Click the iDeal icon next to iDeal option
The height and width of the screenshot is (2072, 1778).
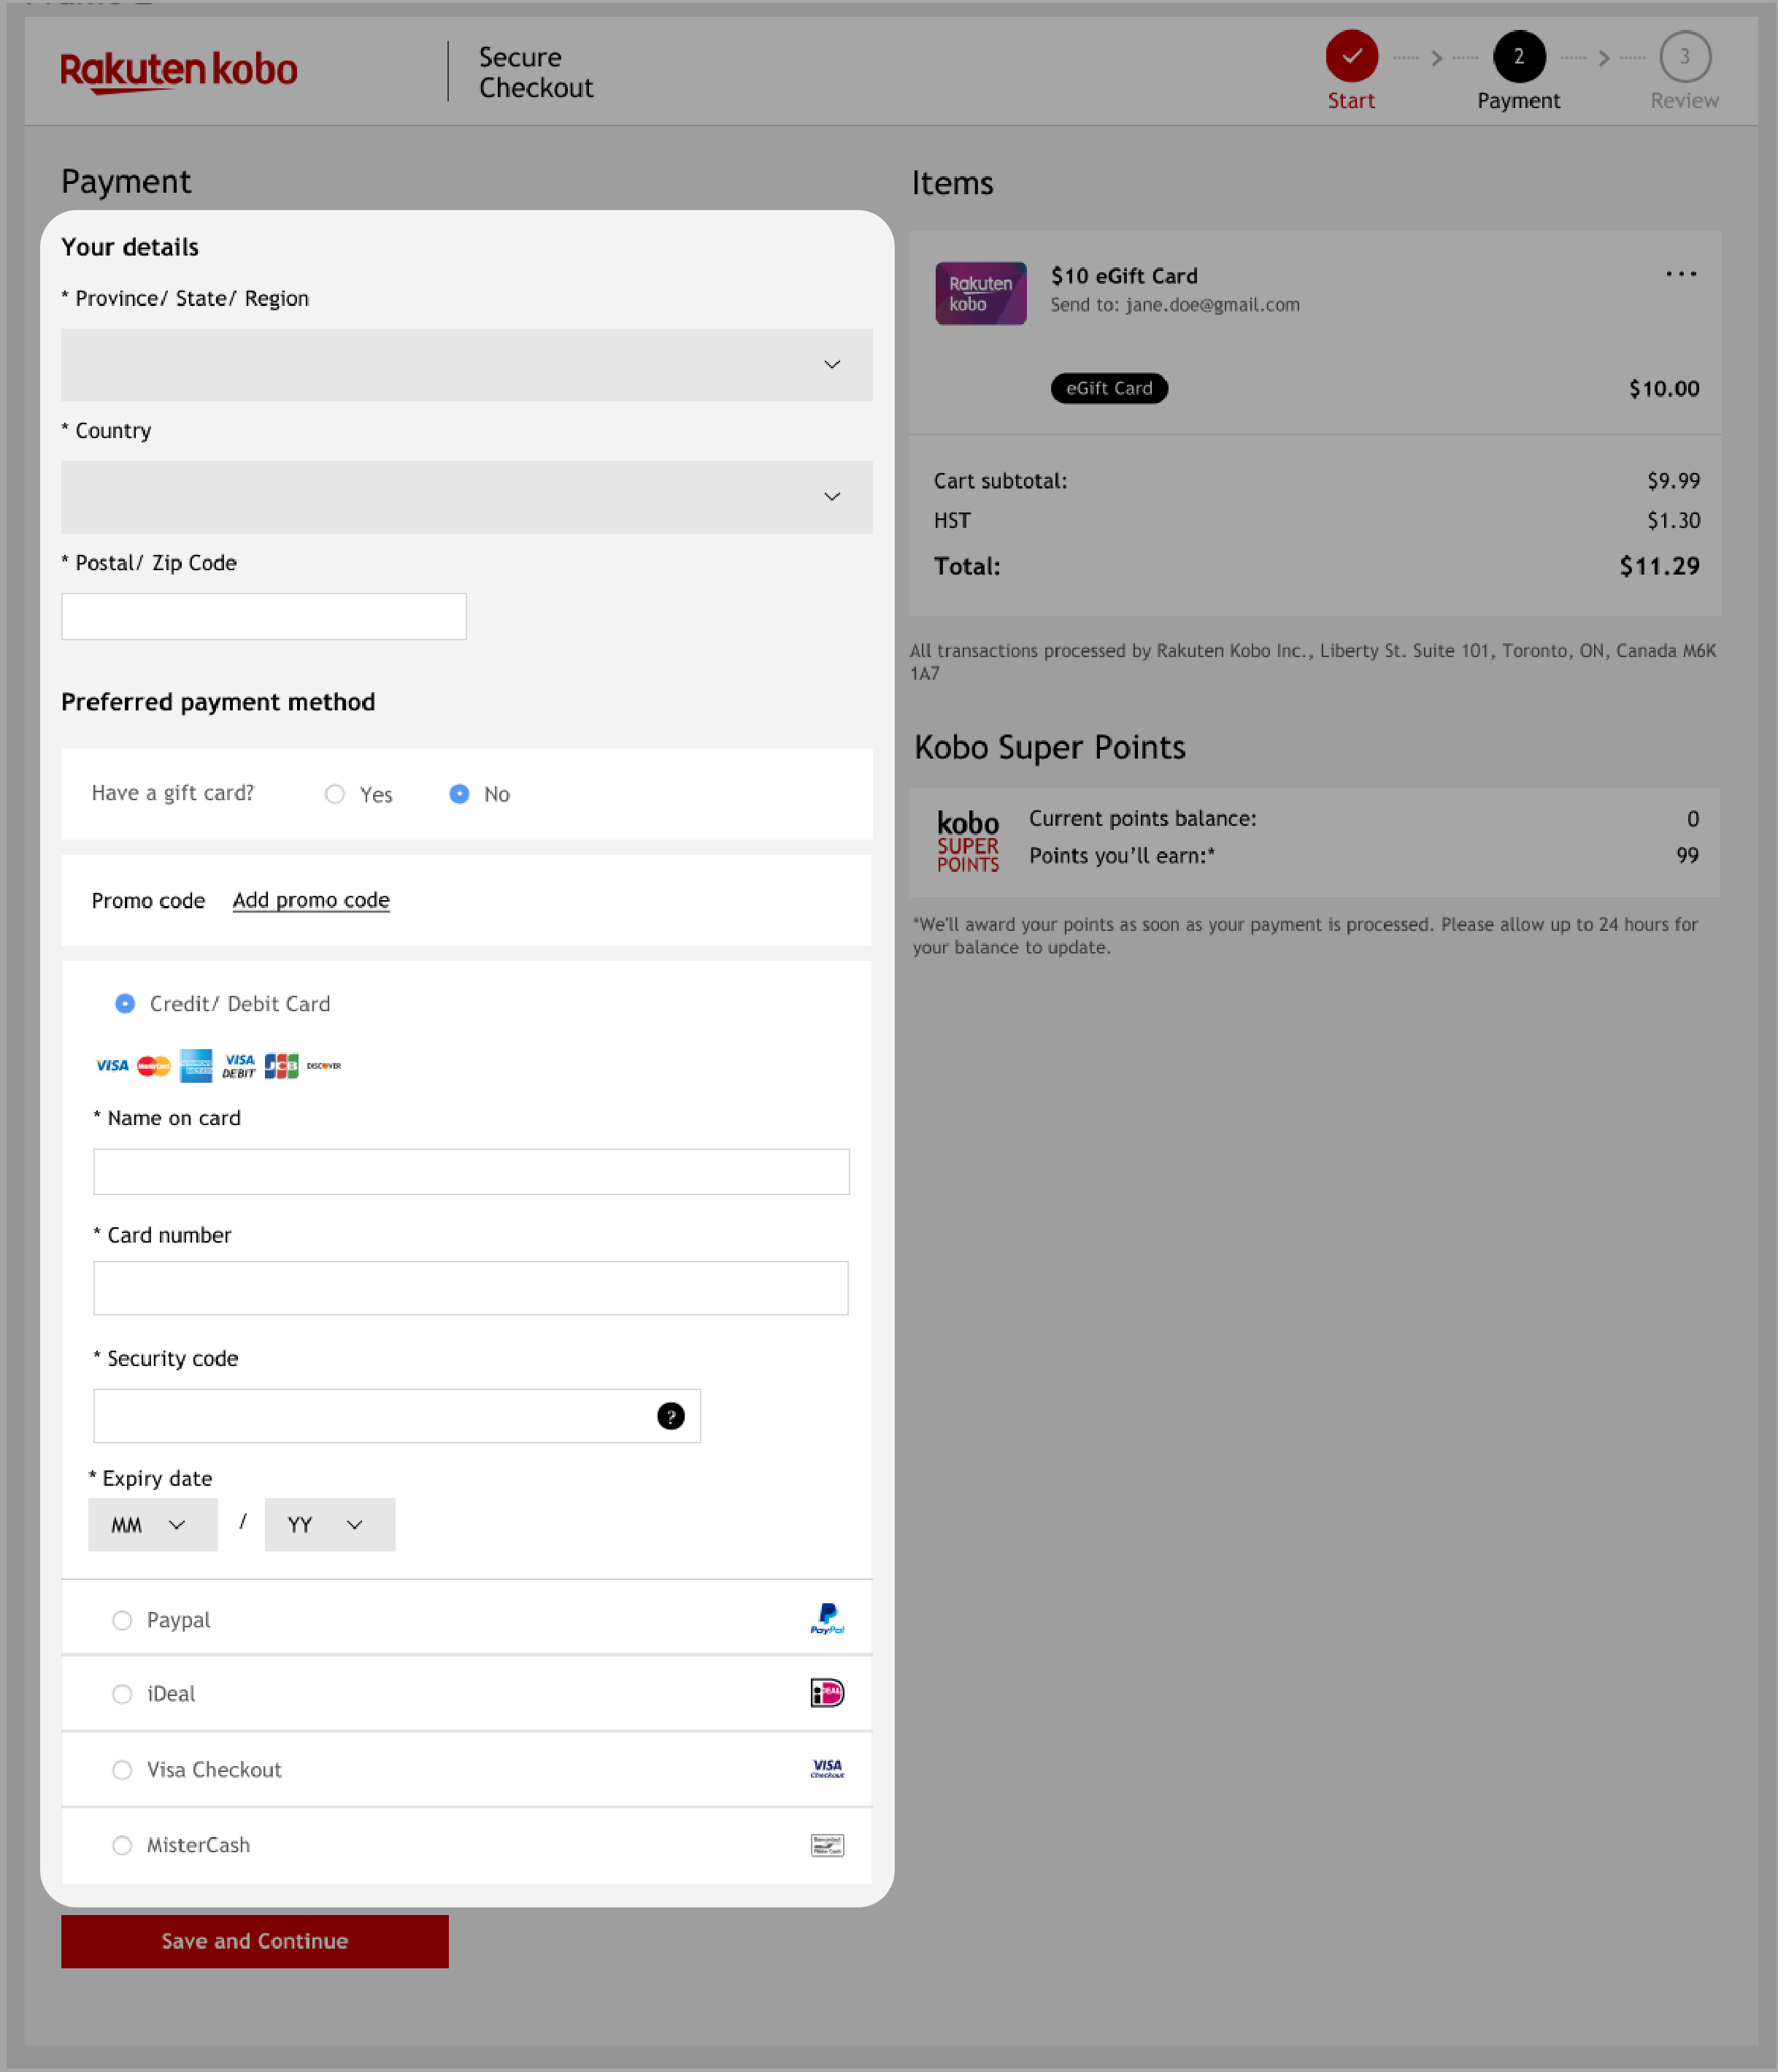click(x=826, y=1692)
